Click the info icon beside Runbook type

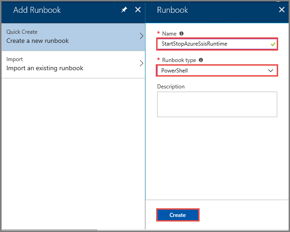[201, 60]
